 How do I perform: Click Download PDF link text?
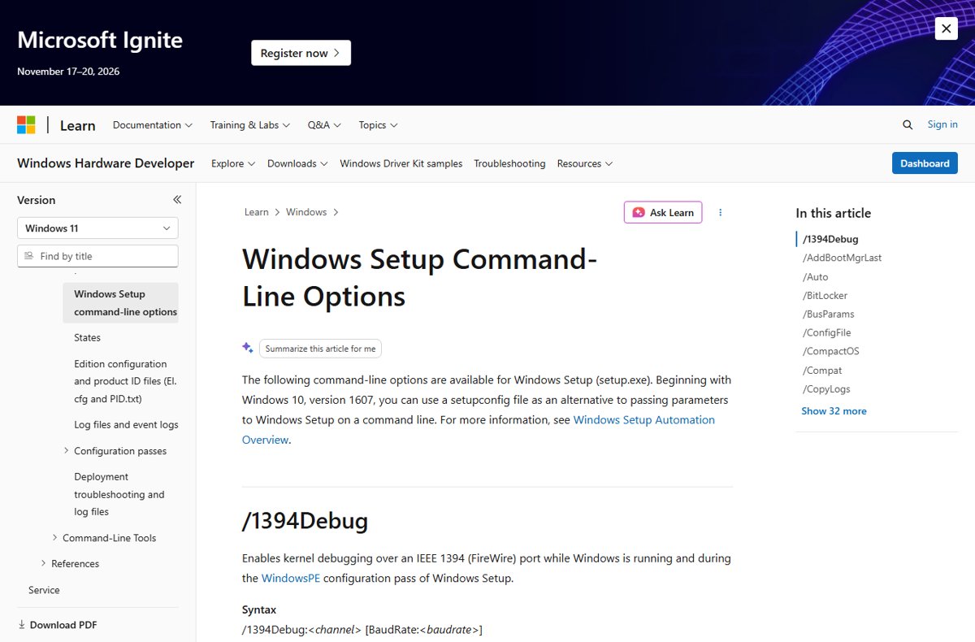click(x=63, y=625)
